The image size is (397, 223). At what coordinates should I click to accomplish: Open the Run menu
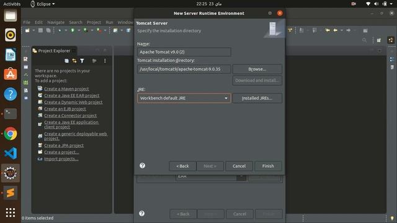coord(109,22)
